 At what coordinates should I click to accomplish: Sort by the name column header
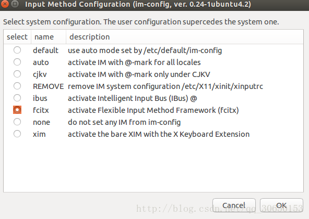[x=49, y=37]
